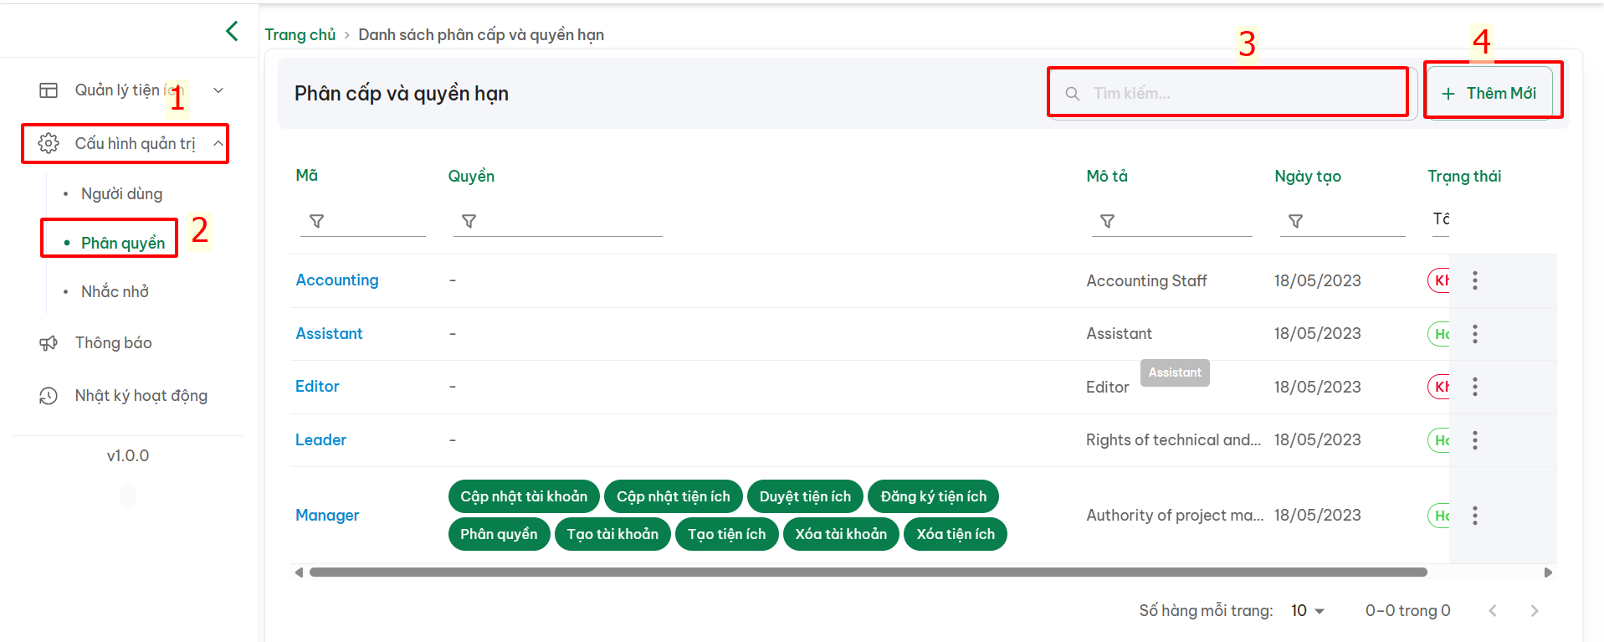
Task: Go to the previous page arrow
Action: point(1493,611)
